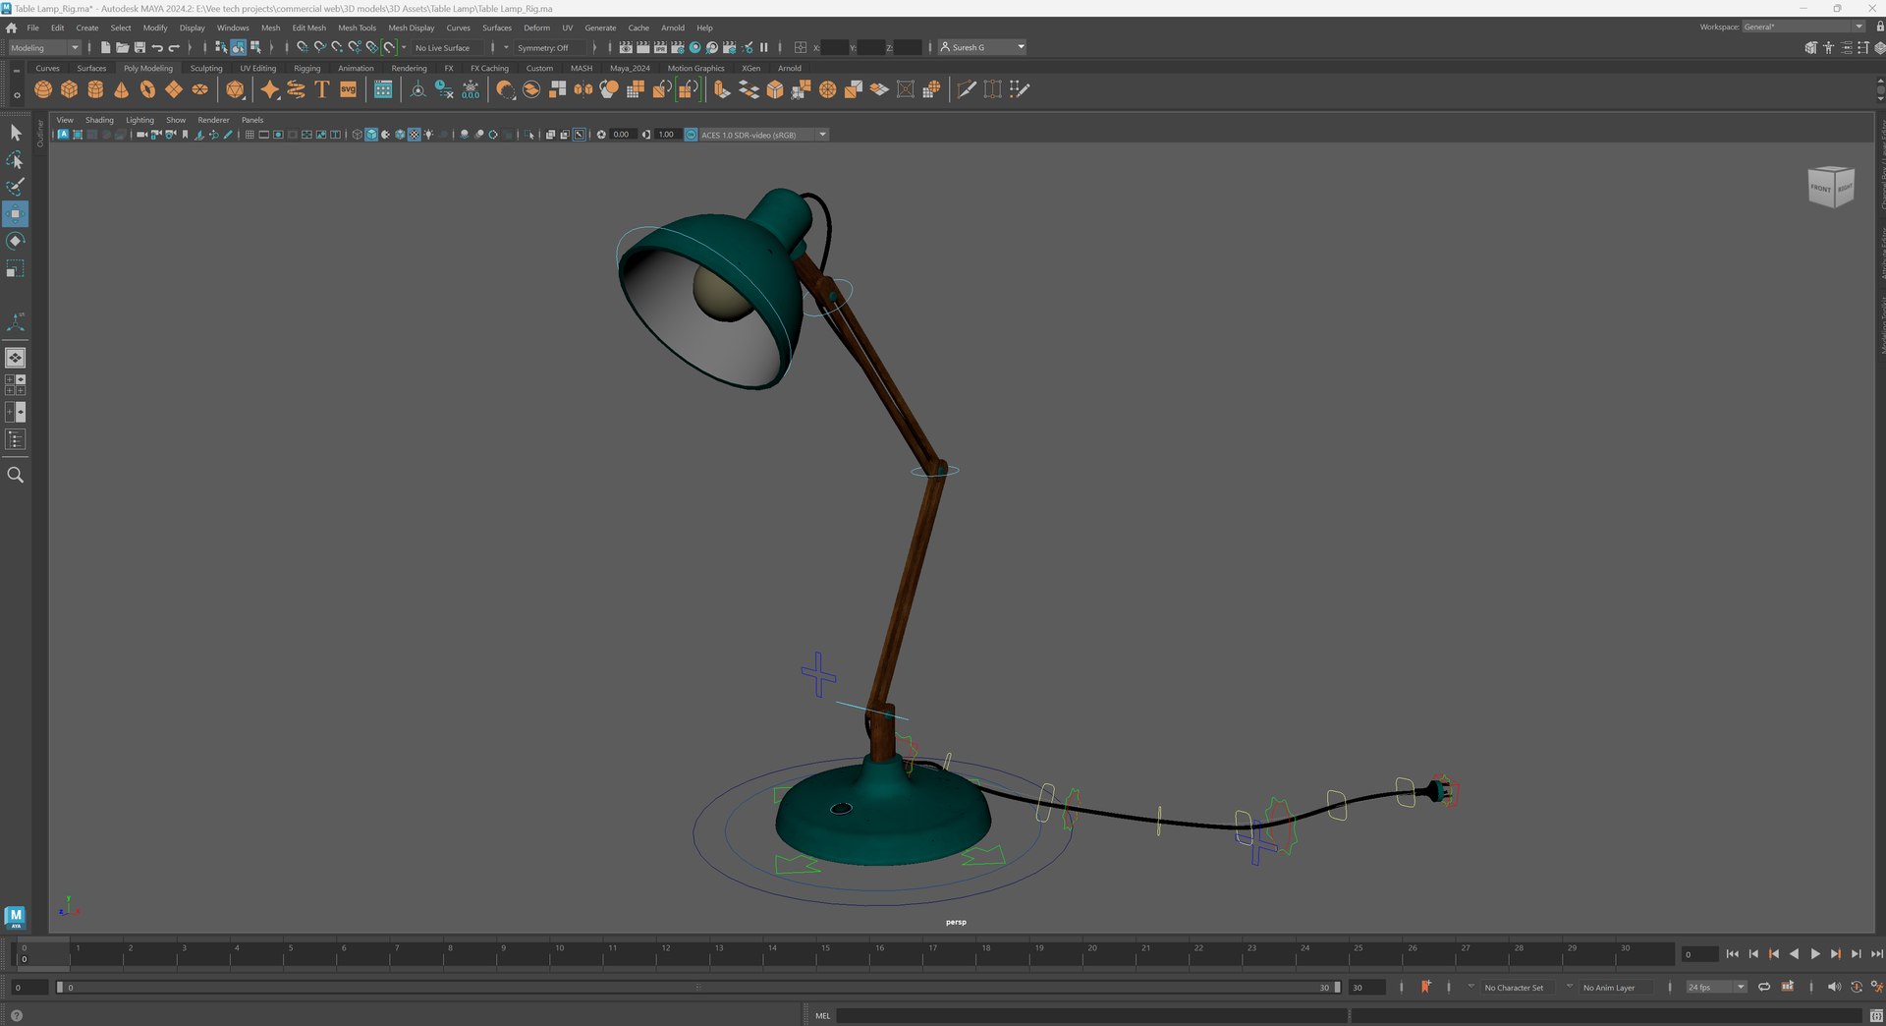
Task: Activate the Paint selection tool
Action: click(x=15, y=187)
